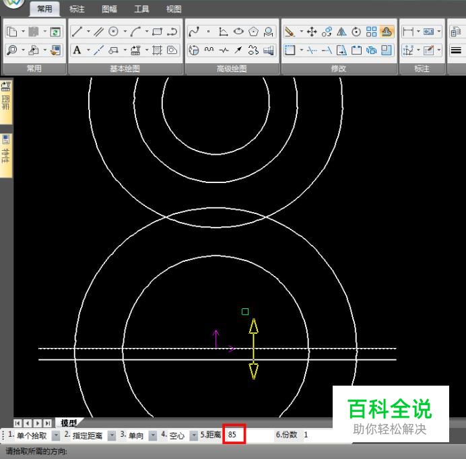Click the 份数 input field
The image size is (466, 459).
(x=323, y=435)
